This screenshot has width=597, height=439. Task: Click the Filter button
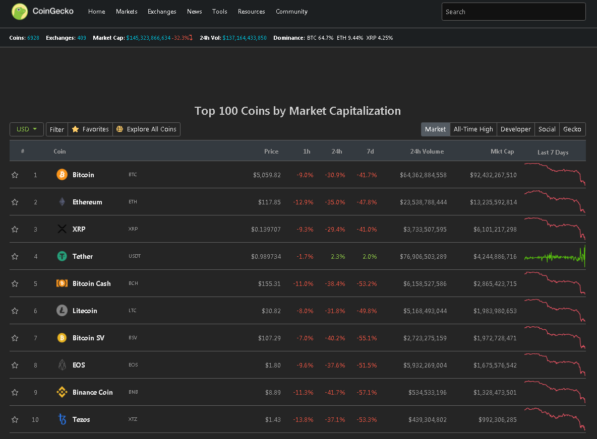pos(57,129)
